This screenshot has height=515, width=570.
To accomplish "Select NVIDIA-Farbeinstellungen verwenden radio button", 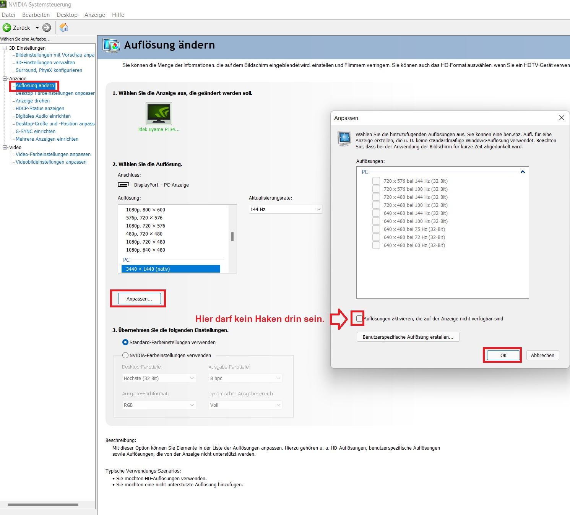I will pyautogui.click(x=125, y=355).
